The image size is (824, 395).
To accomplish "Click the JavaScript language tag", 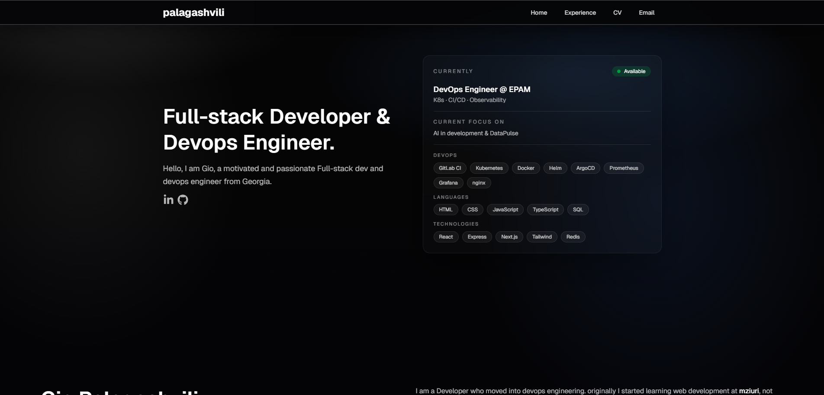I will 505,210.
